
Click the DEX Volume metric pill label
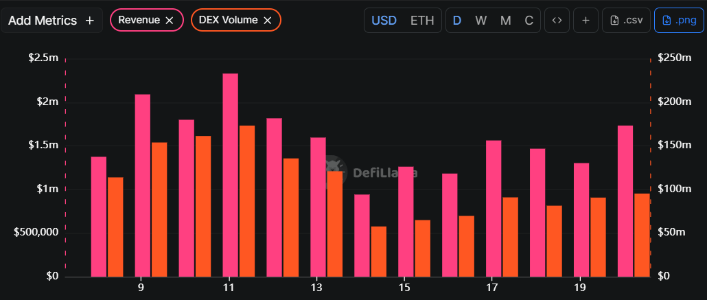[x=229, y=21]
